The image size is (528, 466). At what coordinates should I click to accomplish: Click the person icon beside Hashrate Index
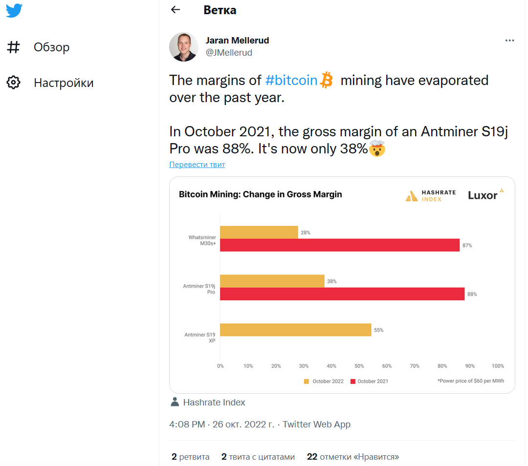175,402
